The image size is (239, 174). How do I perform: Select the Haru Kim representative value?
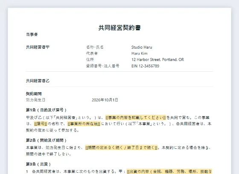pyautogui.click(x=140, y=53)
